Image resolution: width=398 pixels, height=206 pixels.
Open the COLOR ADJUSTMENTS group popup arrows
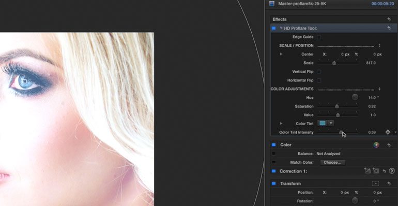point(379,89)
